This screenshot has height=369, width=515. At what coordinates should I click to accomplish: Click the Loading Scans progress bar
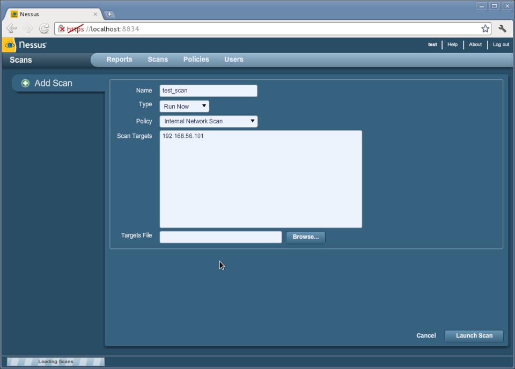[x=56, y=362]
